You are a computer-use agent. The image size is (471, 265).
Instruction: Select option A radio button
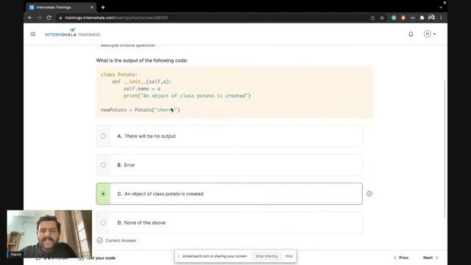pyautogui.click(x=103, y=136)
